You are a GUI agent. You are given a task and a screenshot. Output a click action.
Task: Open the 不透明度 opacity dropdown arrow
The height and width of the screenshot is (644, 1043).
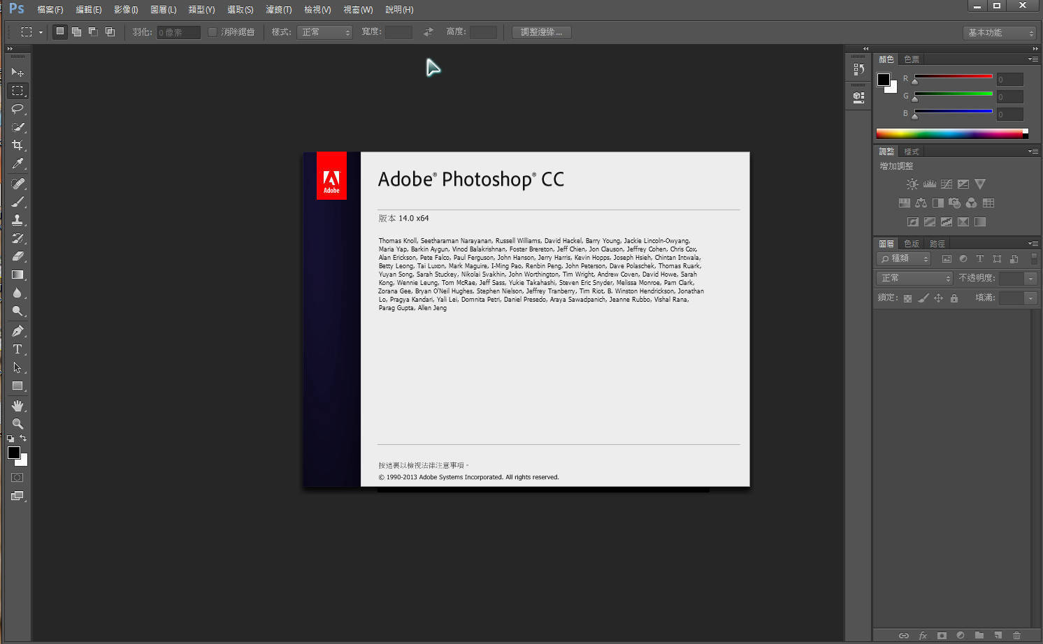(x=1030, y=279)
